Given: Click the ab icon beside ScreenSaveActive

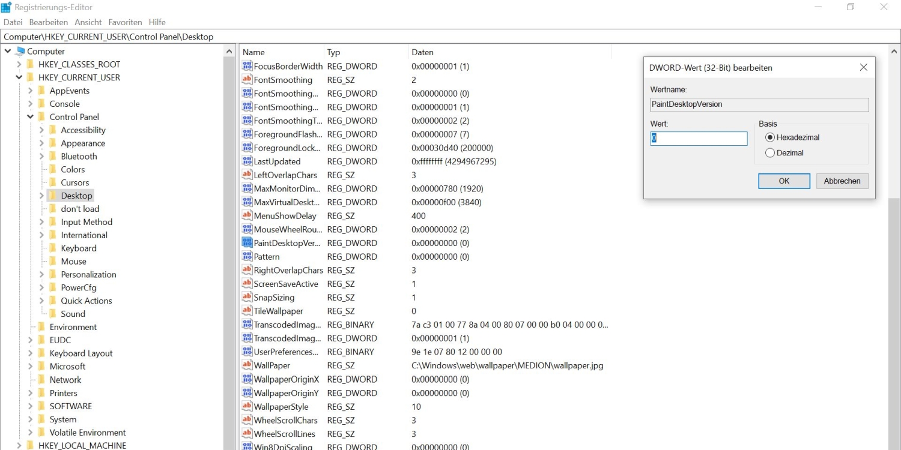Looking at the screenshot, I should (x=247, y=283).
